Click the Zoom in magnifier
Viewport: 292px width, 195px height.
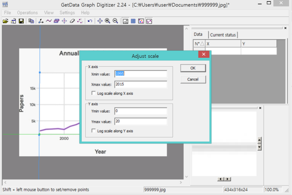click(x=107, y=21)
